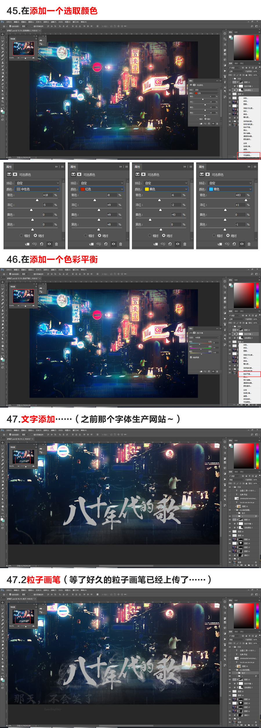Toggle layer visibility eye in Cyans (青色) panel
This screenshot has width=261, height=728.
(242, 244)
